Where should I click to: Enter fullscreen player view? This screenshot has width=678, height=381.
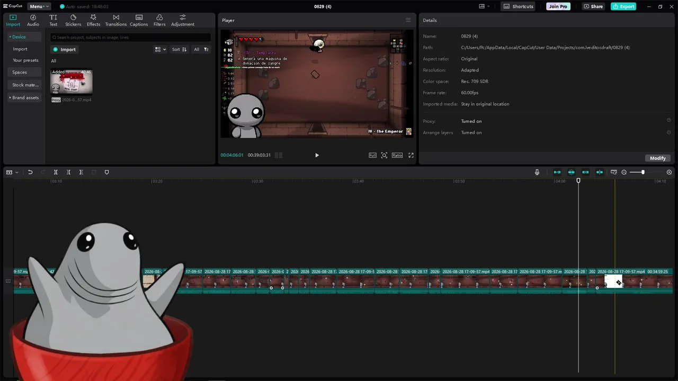tap(411, 155)
